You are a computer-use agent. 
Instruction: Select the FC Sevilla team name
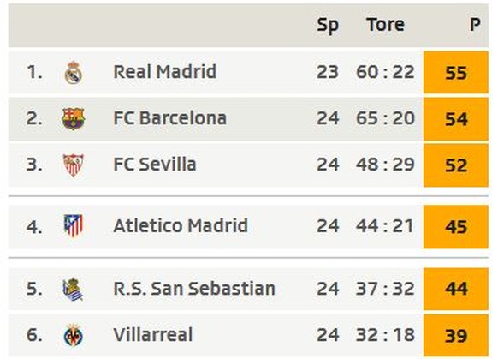(155, 165)
